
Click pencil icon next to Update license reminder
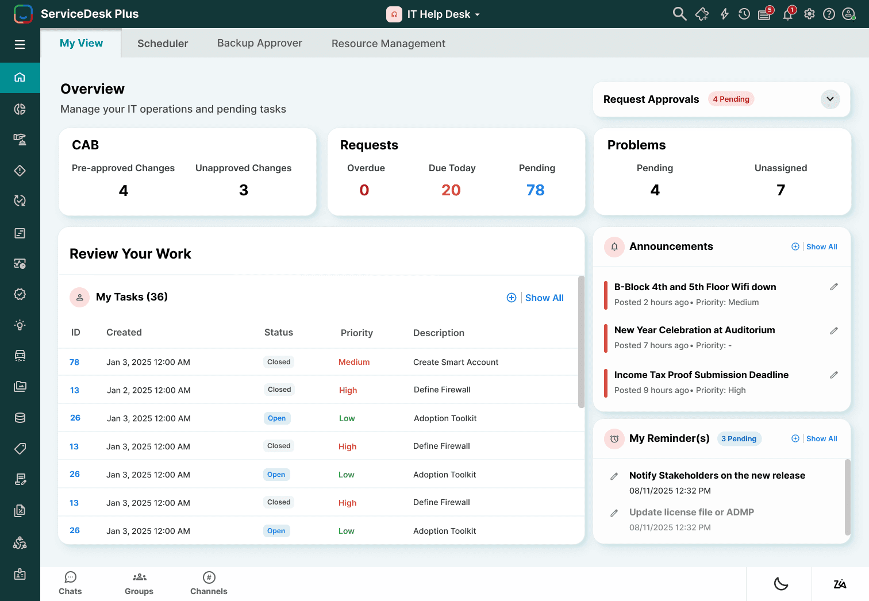coord(614,513)
